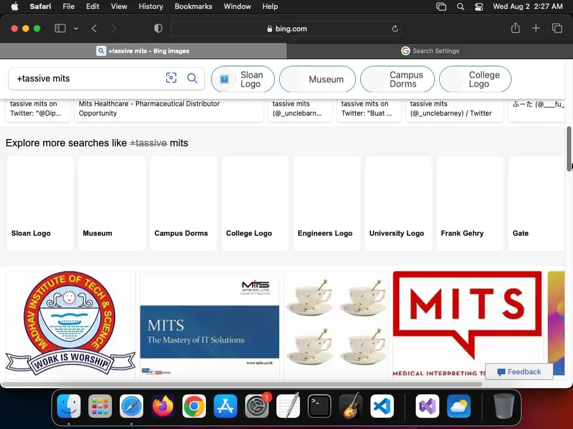Click the date and time in menu bar
The image size is (573, 429).
[x=528, y=7]
